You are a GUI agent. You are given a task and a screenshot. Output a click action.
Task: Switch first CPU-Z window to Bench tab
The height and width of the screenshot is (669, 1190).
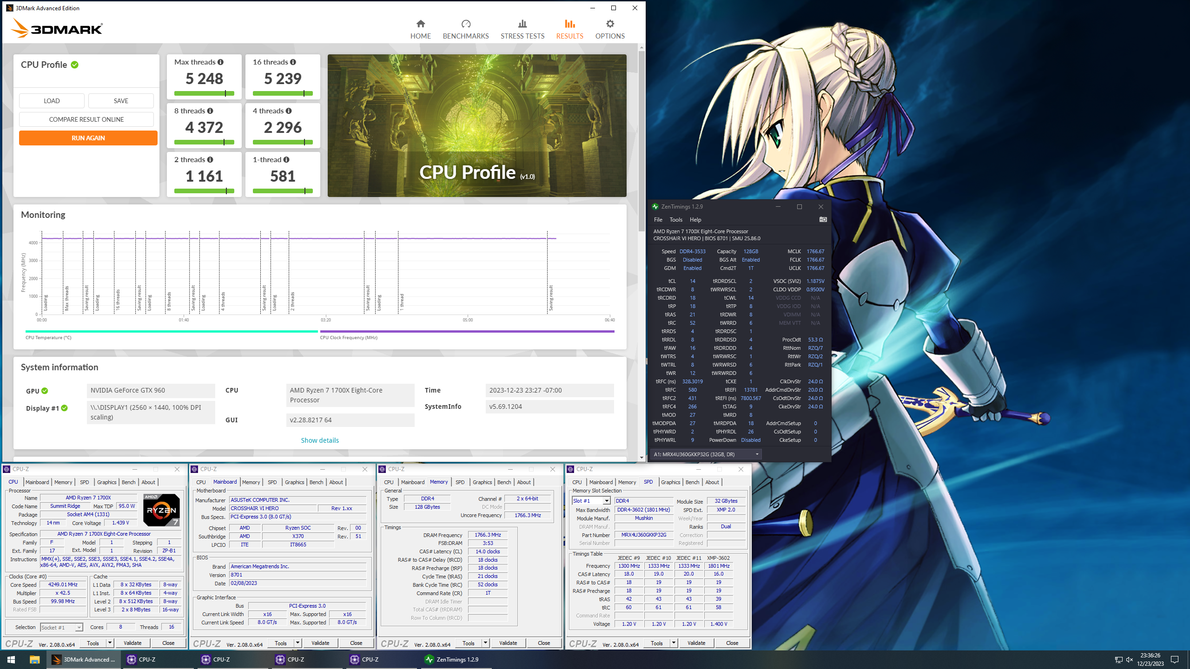[x=129, y=482]
